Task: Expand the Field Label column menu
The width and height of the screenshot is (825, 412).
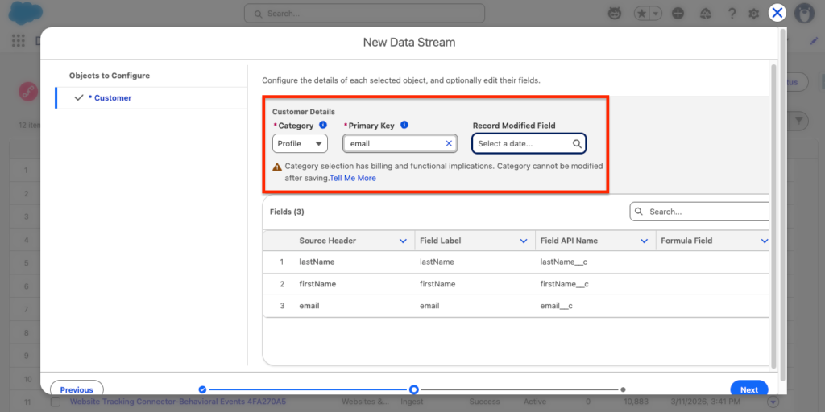Action: [x=524, y=241]
